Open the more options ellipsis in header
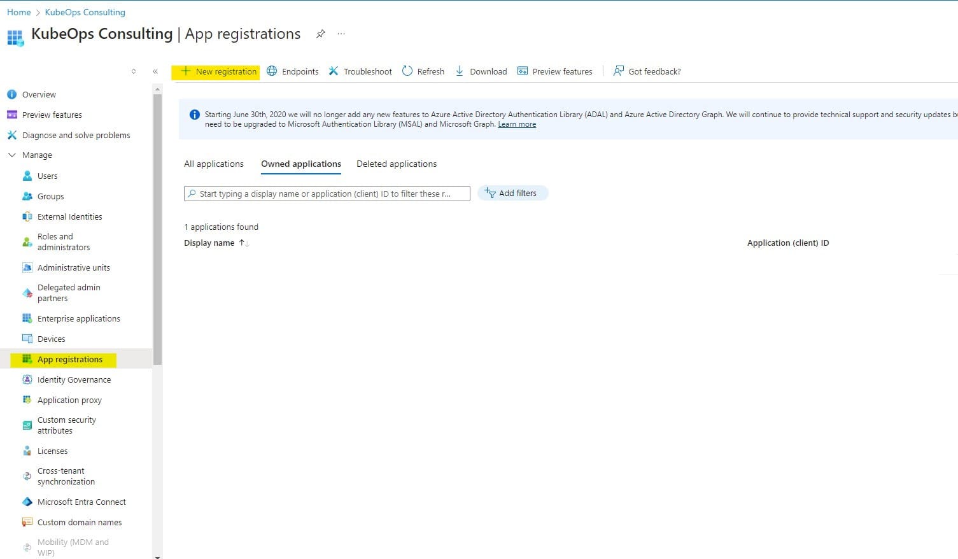Screen dimensions: 958x559 pyautogui.click(x=341, y=34)
